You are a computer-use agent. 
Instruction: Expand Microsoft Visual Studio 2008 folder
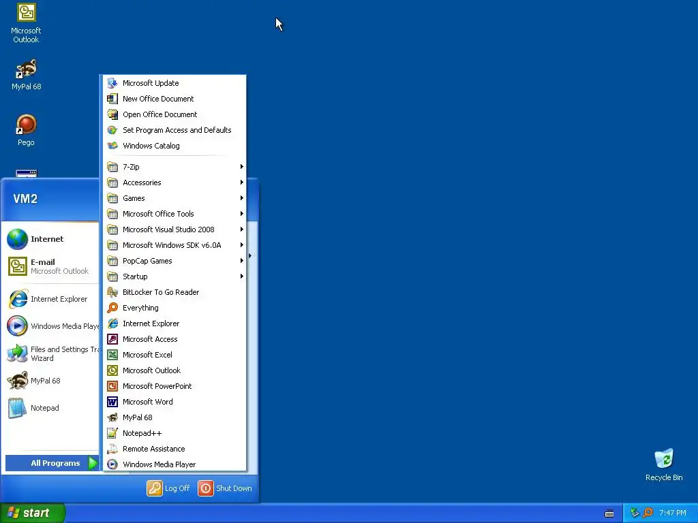pyautogui.click(x=174, y=229)
